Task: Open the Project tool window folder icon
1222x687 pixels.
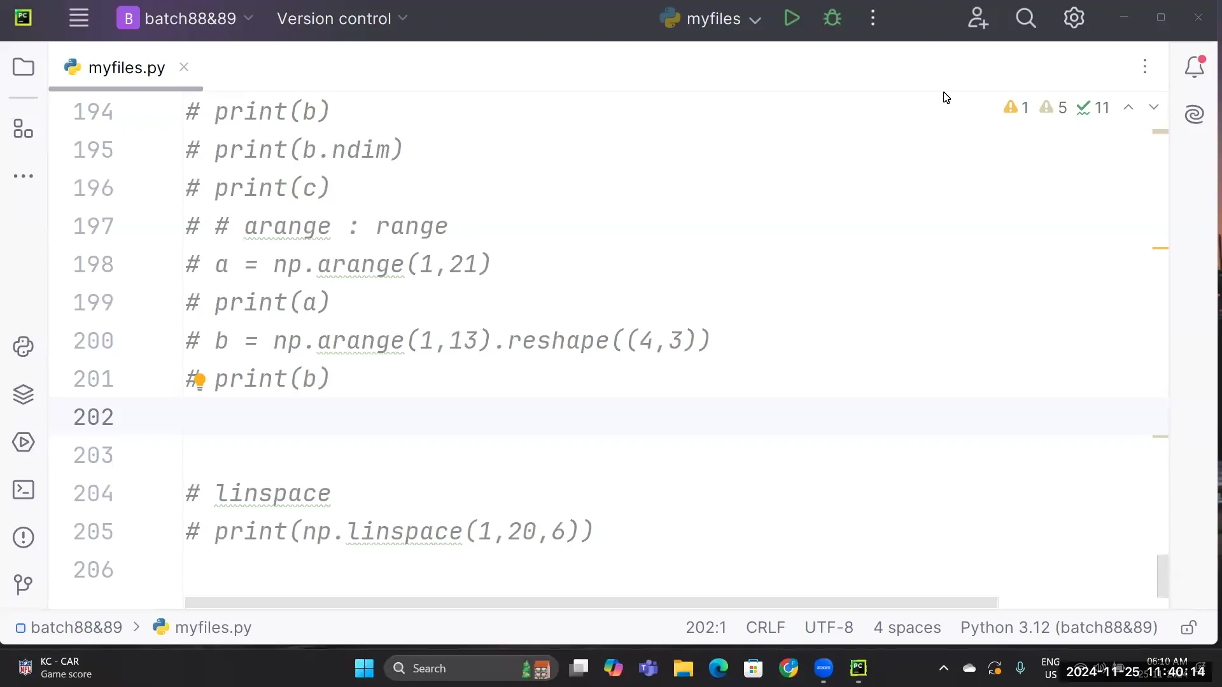Action: pos(23,66)
